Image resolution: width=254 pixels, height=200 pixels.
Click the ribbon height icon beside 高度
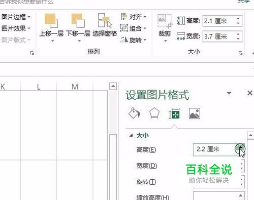181,21
